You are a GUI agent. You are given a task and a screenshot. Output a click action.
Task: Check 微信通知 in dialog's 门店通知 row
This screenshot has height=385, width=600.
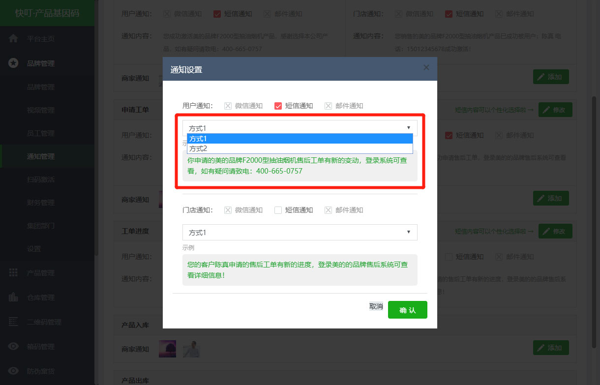pos(228,210)
